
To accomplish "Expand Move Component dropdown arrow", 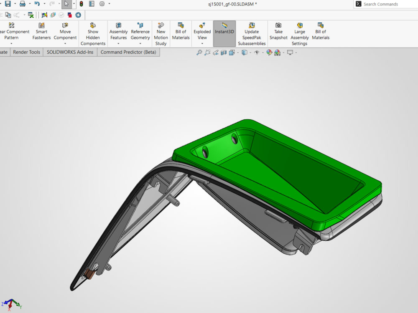I will pos(65,43).
